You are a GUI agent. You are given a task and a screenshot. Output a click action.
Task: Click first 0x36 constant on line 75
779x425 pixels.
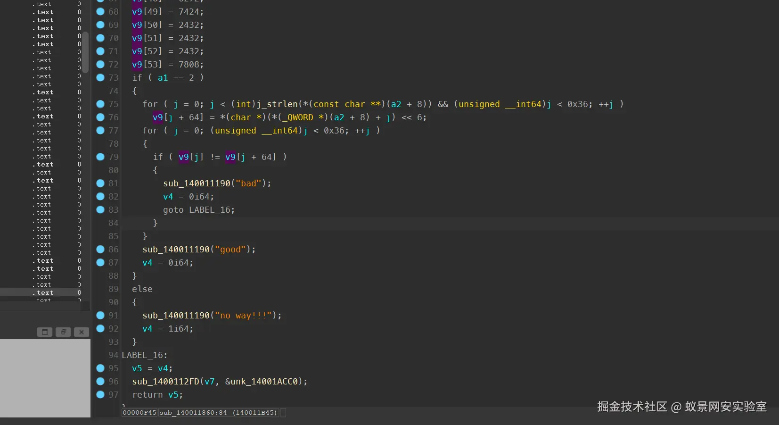[577, 104]
